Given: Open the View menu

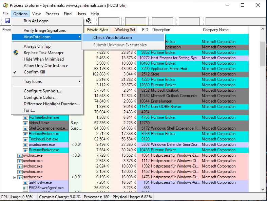Looking at the screenshot, I should 36,14.
